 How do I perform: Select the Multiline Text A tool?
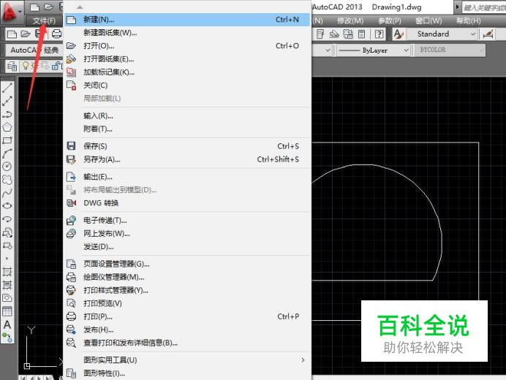click(x=7, y=324)
